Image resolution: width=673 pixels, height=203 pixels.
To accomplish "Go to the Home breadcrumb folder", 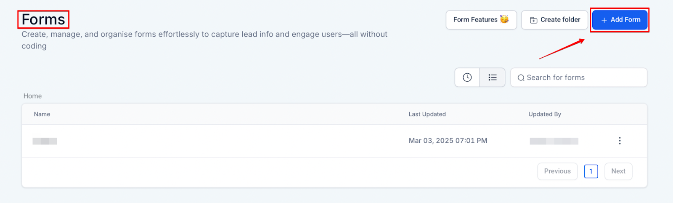I will click(32, 96).
